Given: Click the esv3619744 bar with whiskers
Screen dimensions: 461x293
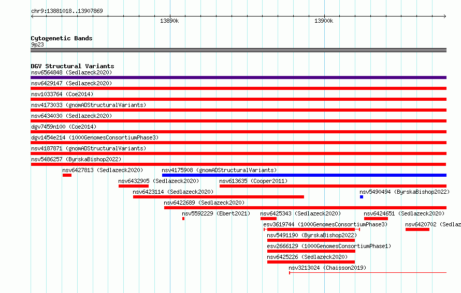Looking at the screenshot, I should tap(312, 229).
